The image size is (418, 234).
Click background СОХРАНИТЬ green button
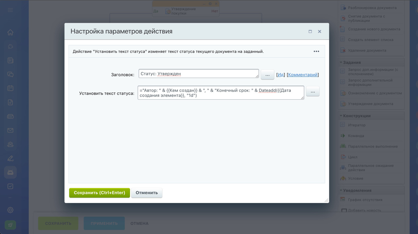pyautogui.click(x=58, y=224)
